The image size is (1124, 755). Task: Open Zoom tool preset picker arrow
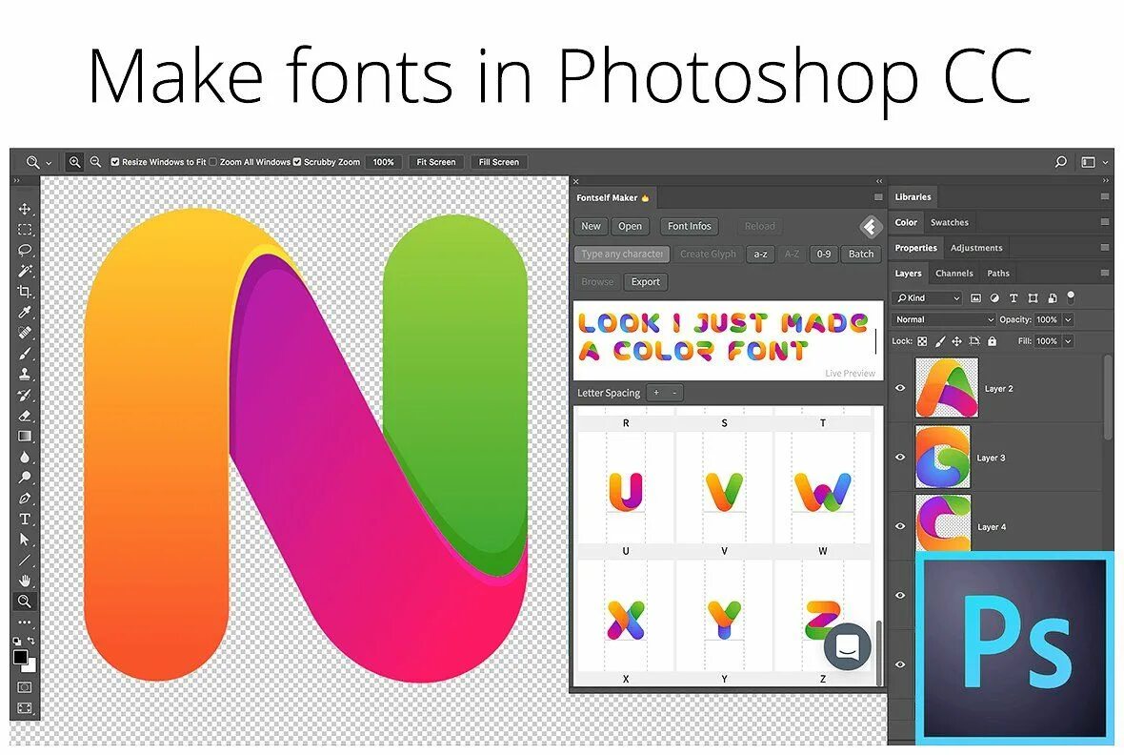point(49,163)
